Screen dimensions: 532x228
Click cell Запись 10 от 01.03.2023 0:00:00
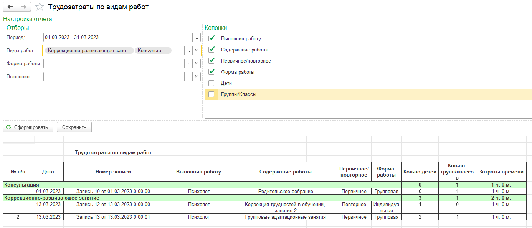click(x=113, y=191)
